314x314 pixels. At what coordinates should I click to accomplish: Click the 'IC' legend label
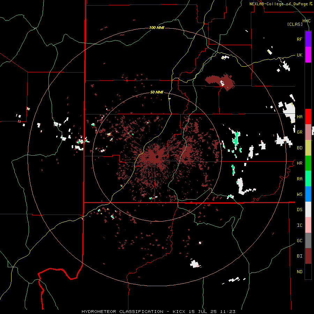coord(299,225)
